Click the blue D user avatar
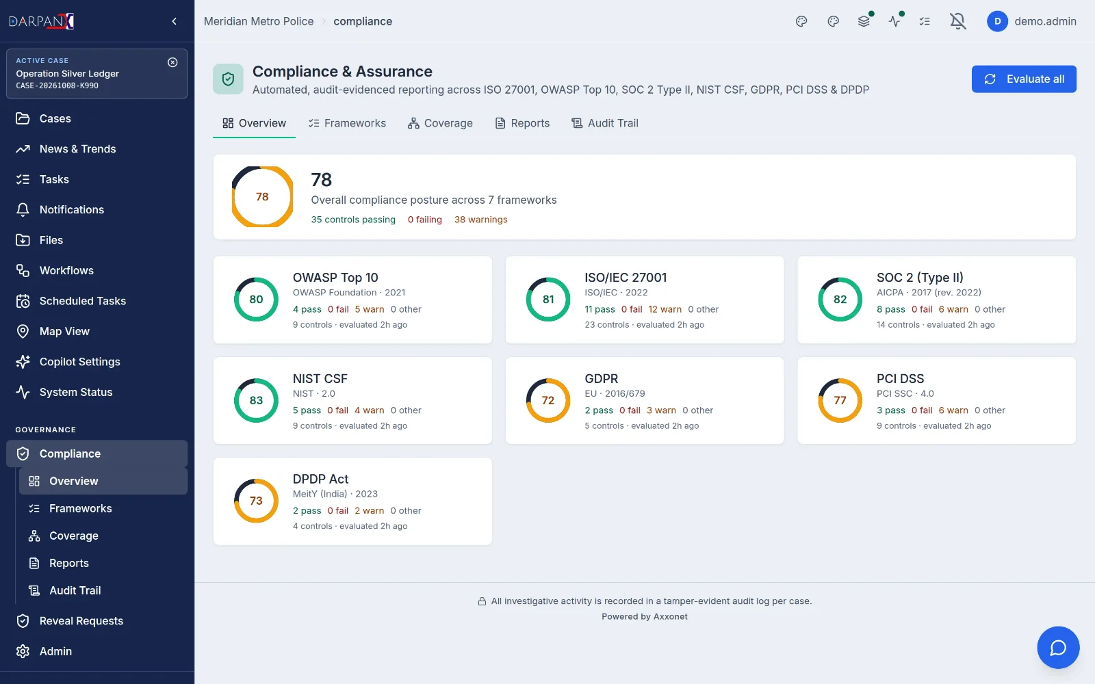Image resolution: width=1095 pixels, height=684 pixels. (997, 21)
